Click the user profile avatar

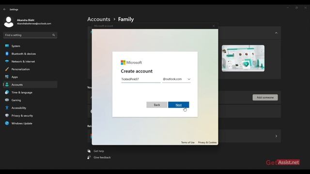click(x=9, y=22)
